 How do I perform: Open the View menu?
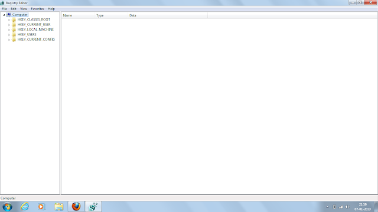pyautogui.click(x=24, y=9)
